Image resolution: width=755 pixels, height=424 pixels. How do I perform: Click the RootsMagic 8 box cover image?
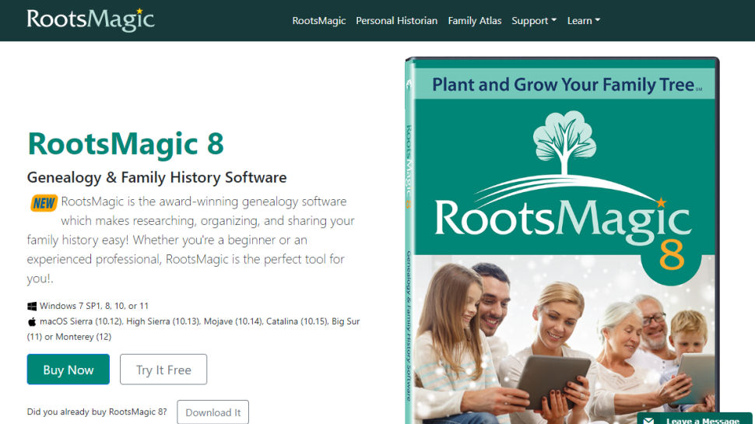click(562, 240)
